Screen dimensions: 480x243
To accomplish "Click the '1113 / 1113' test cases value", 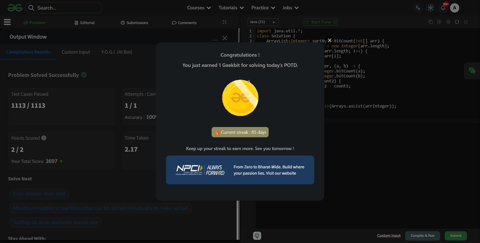I will pyautogui.click(x=28, y=106).
